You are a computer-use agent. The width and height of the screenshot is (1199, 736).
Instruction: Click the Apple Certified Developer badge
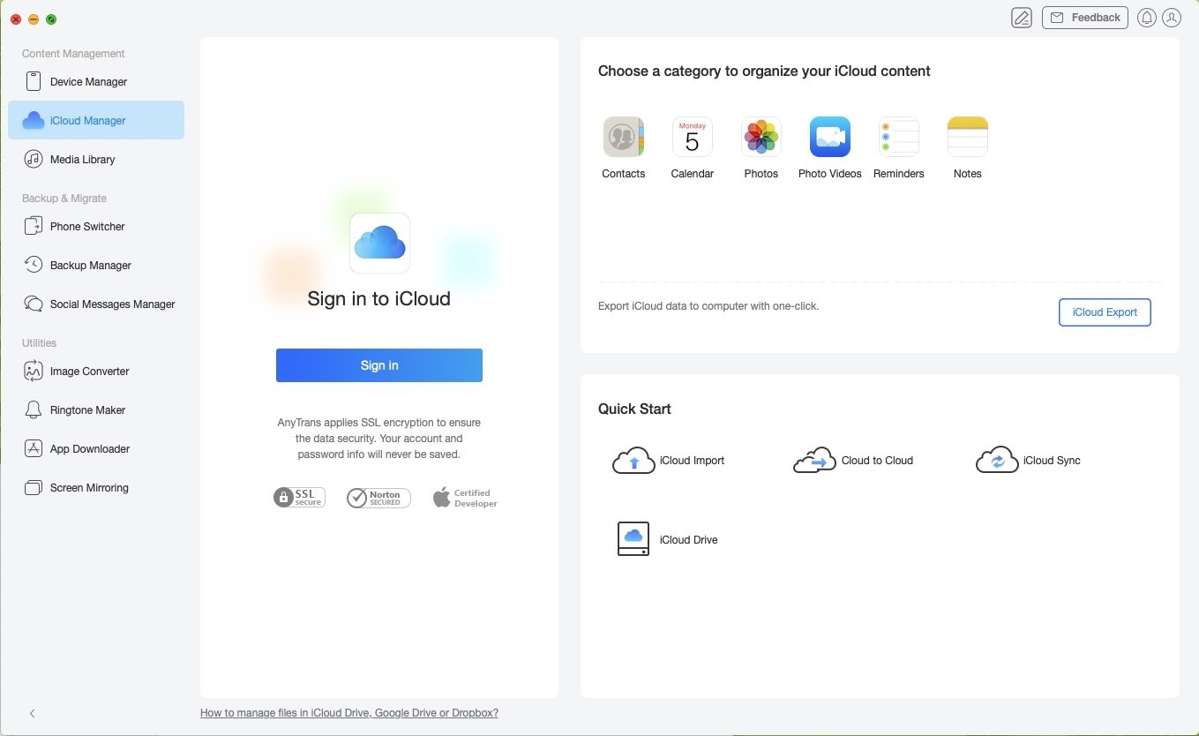(x=465, y=498)
